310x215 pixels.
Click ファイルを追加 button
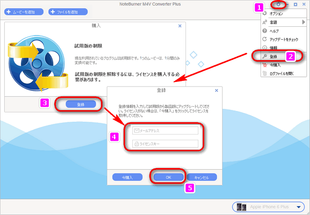pos(68,12)
